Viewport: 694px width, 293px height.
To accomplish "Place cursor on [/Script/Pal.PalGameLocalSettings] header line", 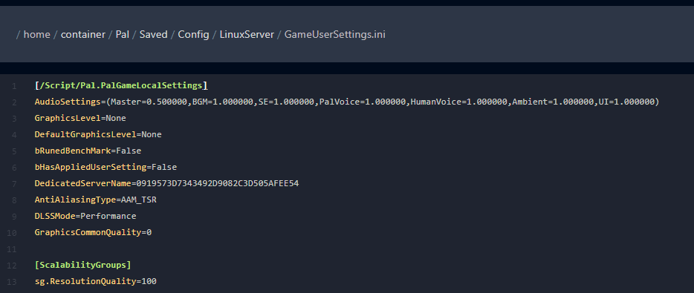I will [x=121, y=85].
